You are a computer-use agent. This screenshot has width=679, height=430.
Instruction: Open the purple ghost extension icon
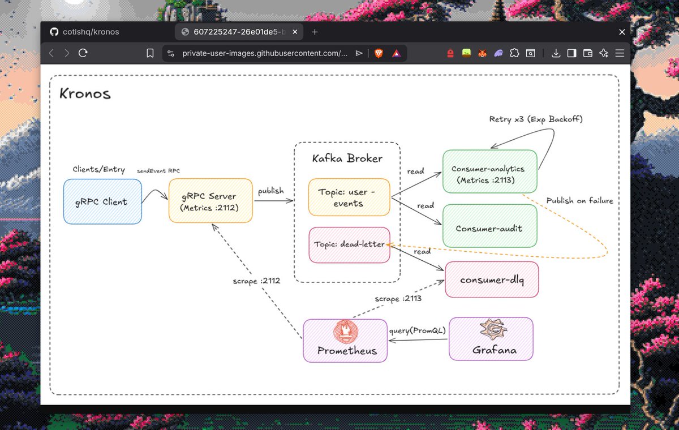498,53
